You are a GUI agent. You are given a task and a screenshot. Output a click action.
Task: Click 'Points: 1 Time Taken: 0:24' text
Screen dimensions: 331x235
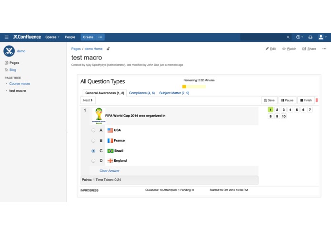click(101, 180)
